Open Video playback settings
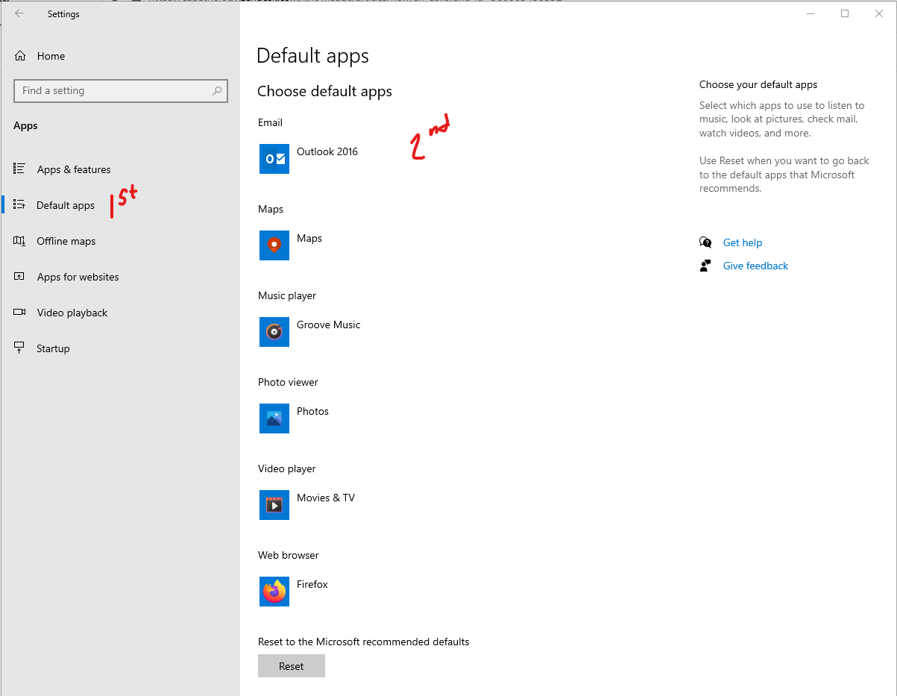The height and width of the screenshot is (696, 897). [72, 313]
